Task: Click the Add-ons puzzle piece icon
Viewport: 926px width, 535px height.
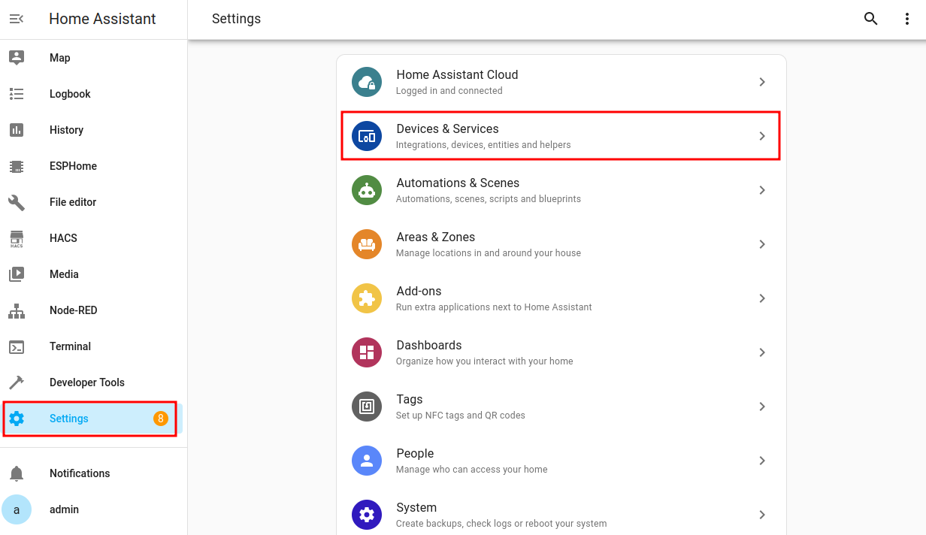Action: [367, 298]
